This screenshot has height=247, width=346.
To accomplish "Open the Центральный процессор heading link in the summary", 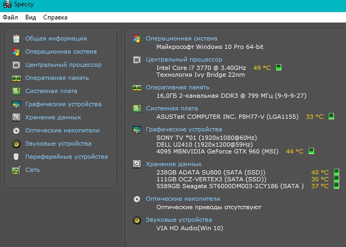I will pos(184,60).
